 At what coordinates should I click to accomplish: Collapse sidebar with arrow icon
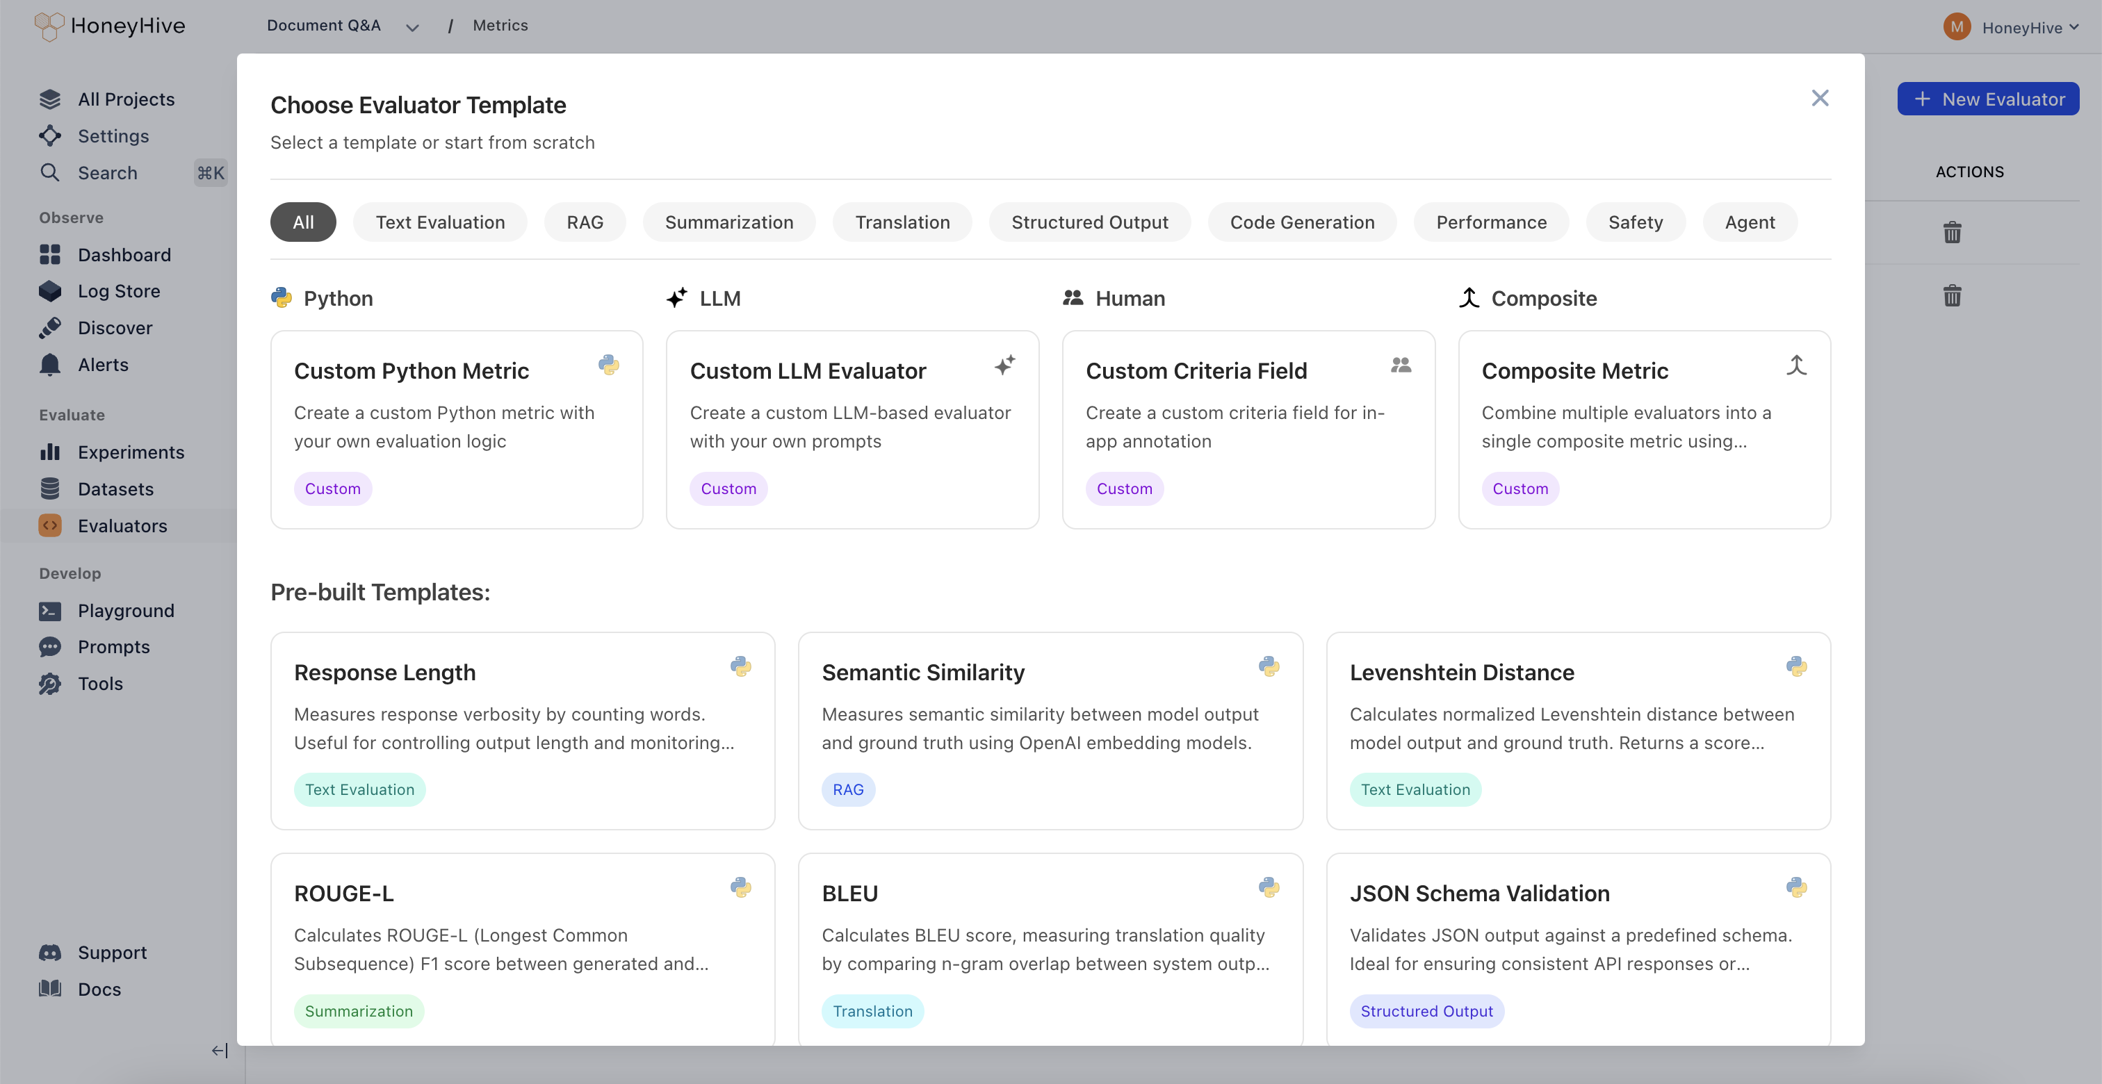tap(220, 1051)
